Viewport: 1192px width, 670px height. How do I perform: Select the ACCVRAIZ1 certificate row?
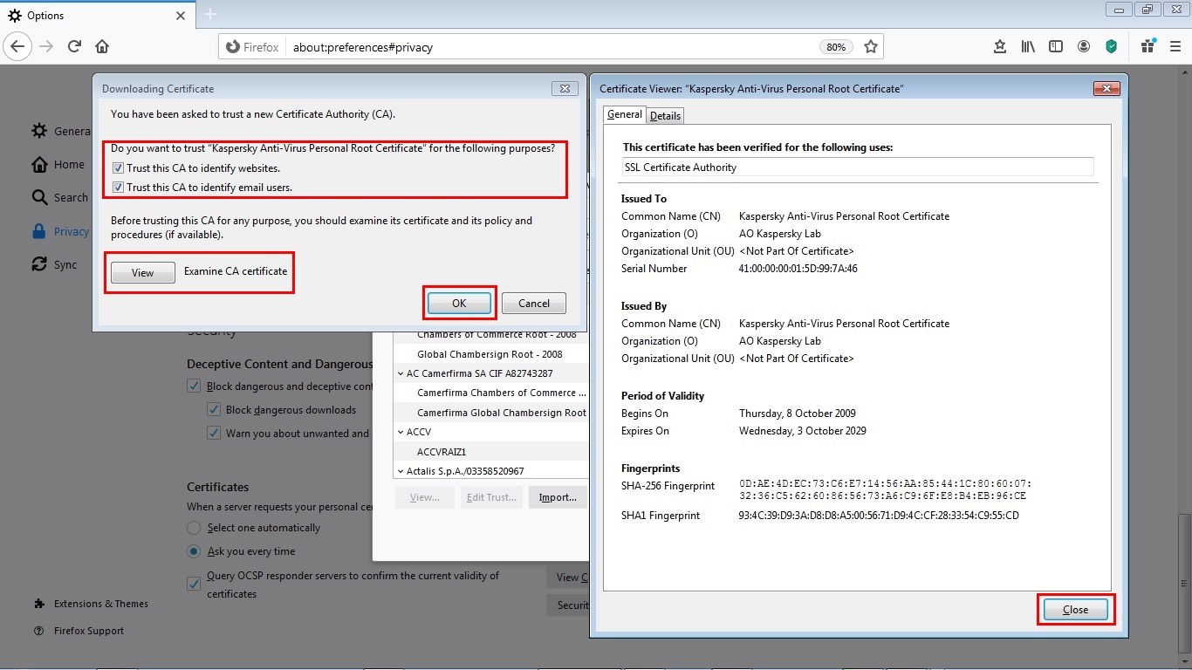pos(490,452)
